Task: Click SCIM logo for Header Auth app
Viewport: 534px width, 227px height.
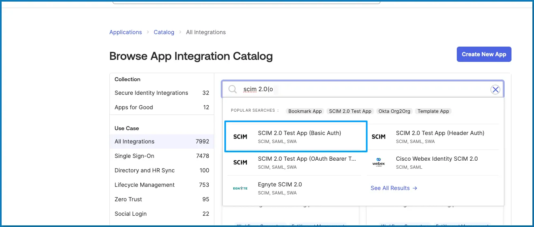Action: (x=378, y=137)
